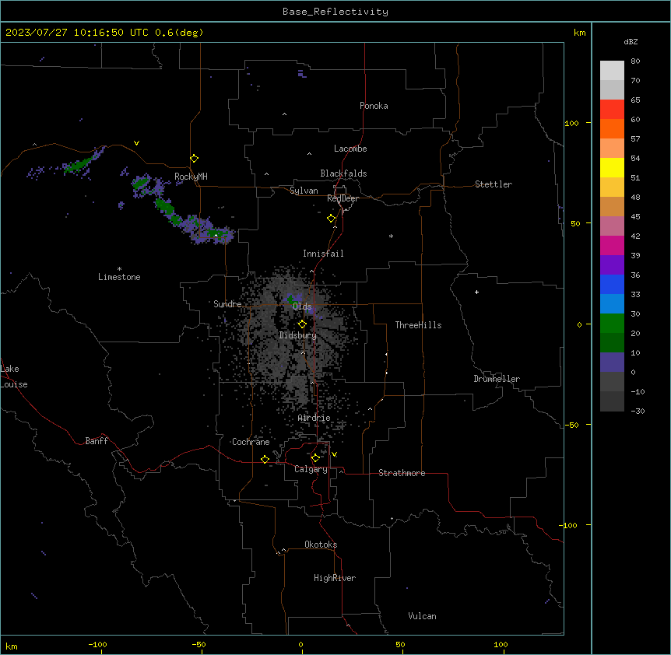Click the Cochrane town label

(x=251, y=442)
